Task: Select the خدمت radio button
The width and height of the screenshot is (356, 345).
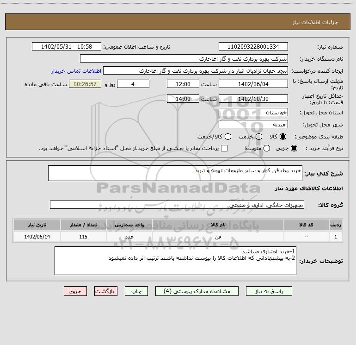Action: 259,137
